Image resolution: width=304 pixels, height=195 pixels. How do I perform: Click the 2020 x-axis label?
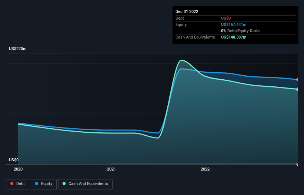click(18, 169)
